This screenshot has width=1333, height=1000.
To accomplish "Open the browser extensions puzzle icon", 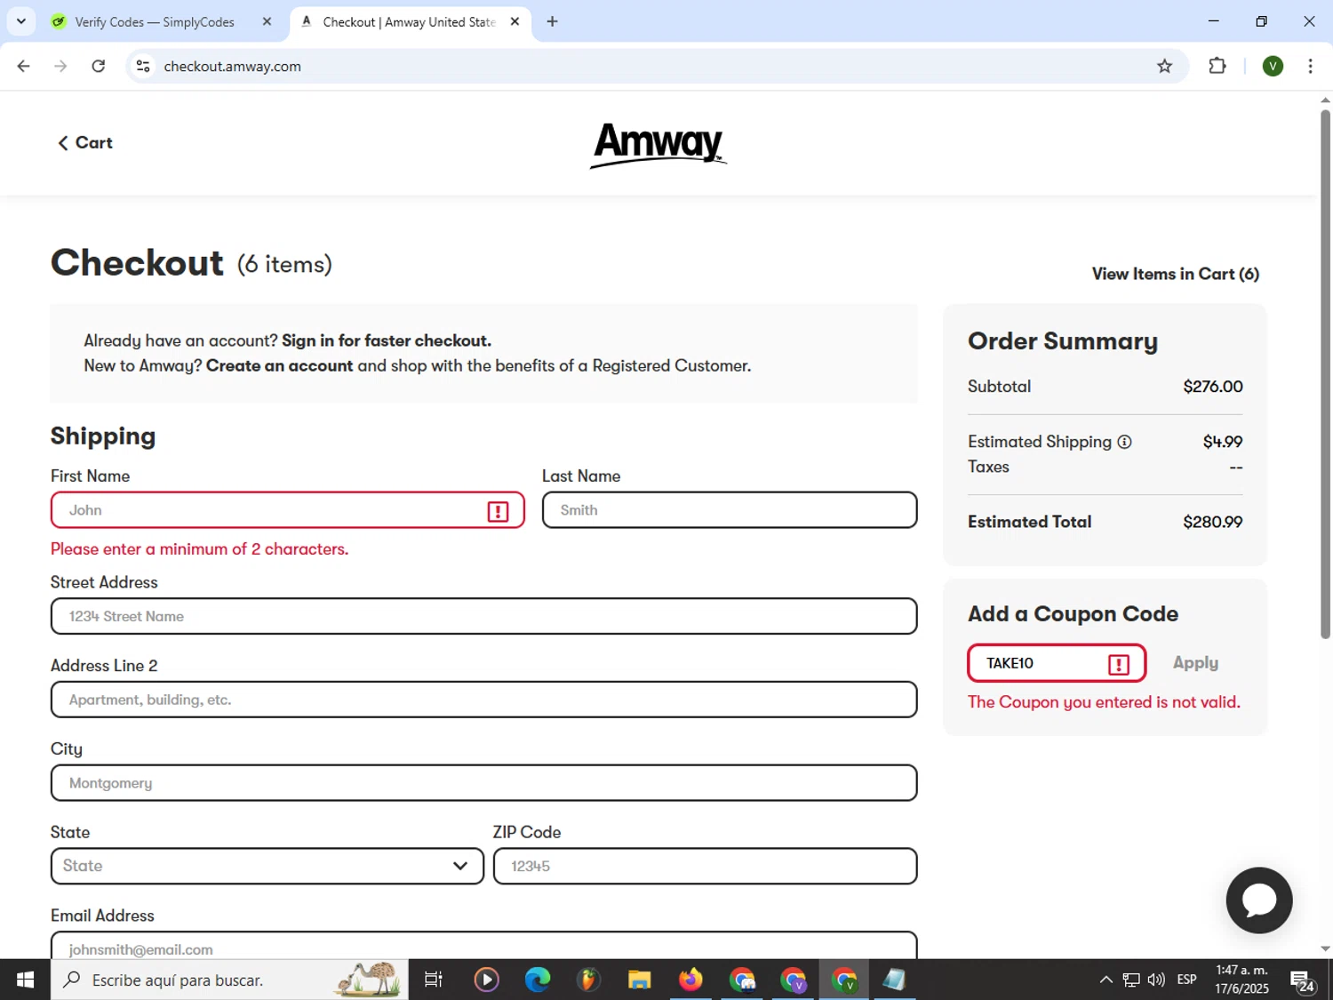I will pyautogui.click(x=1217, y=66).
